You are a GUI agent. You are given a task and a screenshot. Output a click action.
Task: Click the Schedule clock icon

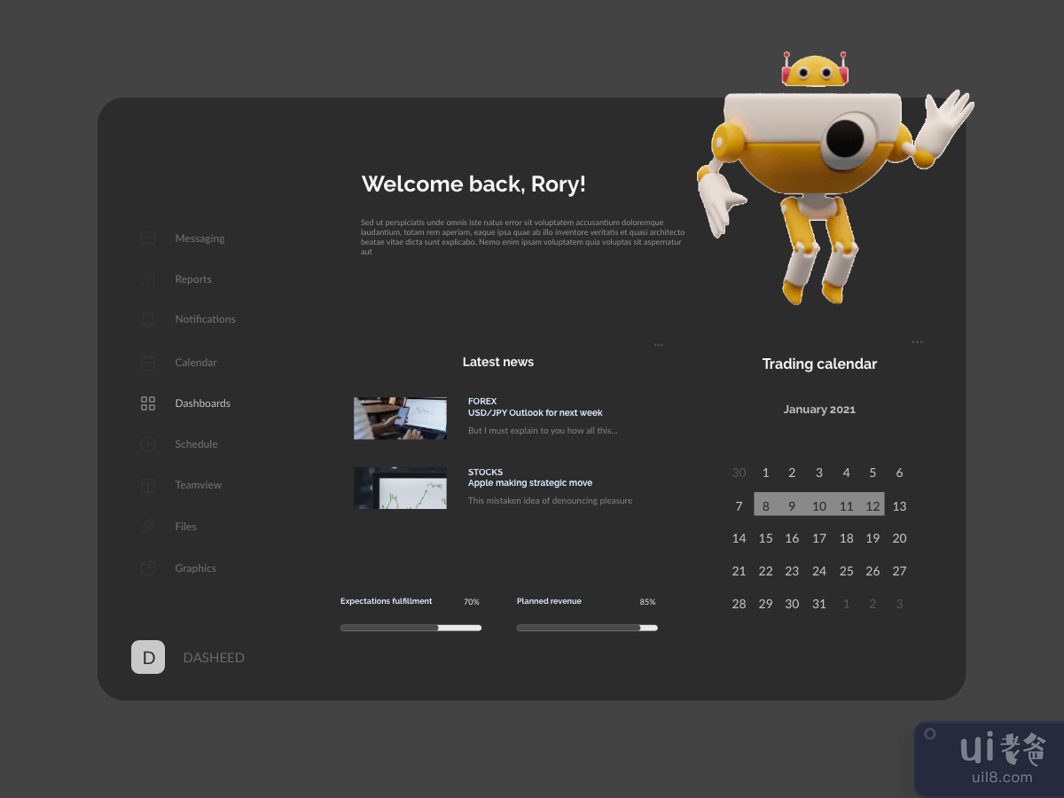148,444
